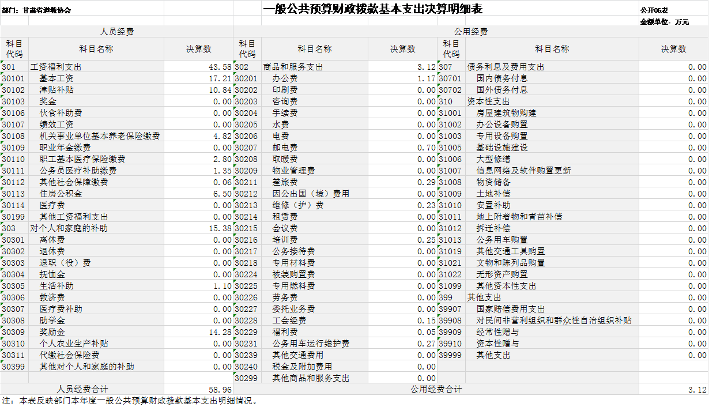Click the 14.28 value cell

click(198, 332)
